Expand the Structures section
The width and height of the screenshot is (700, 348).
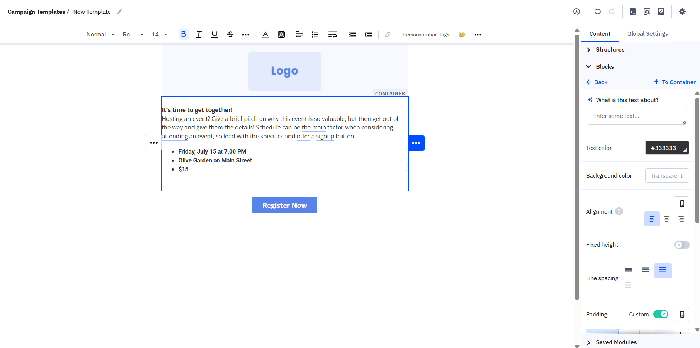click(640, 50)
